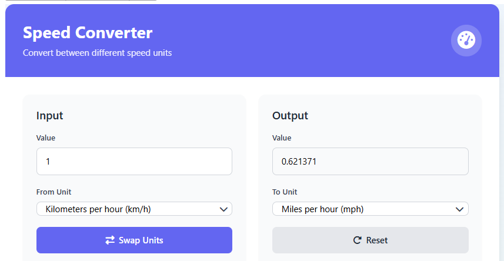Click the speedometer icon in the header
The image size is (504, 261).
(466, 41)
